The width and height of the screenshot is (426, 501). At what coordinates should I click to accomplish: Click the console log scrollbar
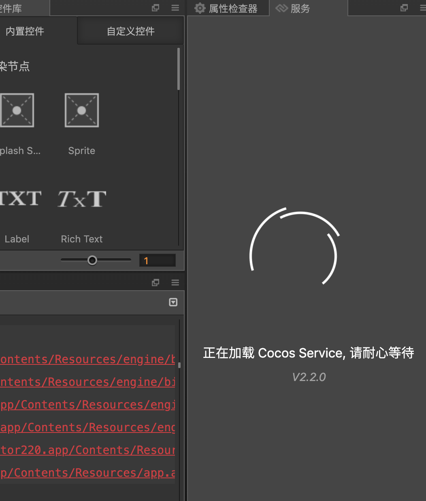click(x=179, y=365)
